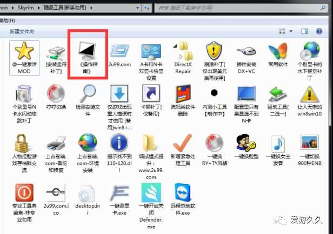
Task: Expand arrow after 赠品工具[新手勿用] breadcrumb
Action: tap(91, 8)
